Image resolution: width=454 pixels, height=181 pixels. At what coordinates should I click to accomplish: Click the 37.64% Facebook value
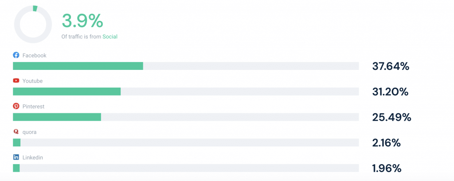click(x=391, y=66)
